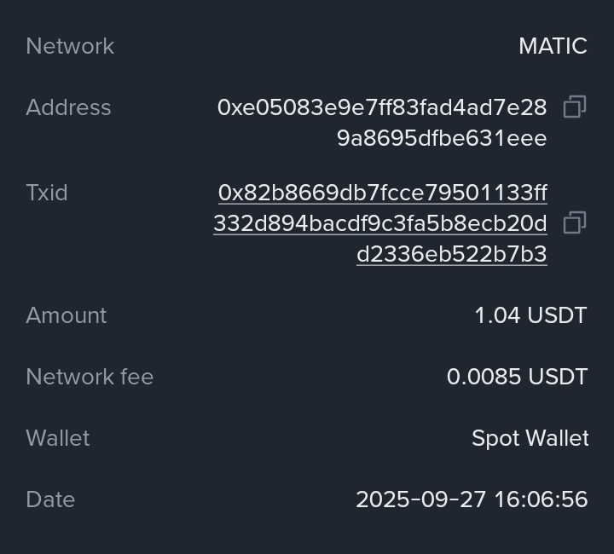Select the Amount field label
This screenshot has width=614, height=554.
point(67,315)
